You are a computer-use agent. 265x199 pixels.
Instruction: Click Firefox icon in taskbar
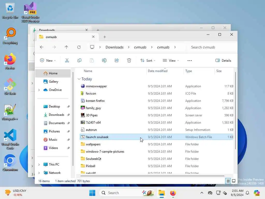tap(173, 193)
